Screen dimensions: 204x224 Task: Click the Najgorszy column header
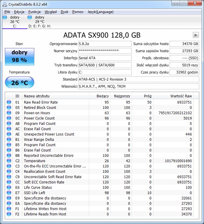121,96
